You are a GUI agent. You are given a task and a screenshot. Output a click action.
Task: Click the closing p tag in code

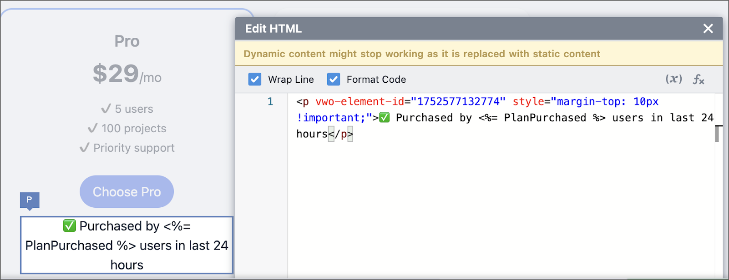click(x=340, y=134)
